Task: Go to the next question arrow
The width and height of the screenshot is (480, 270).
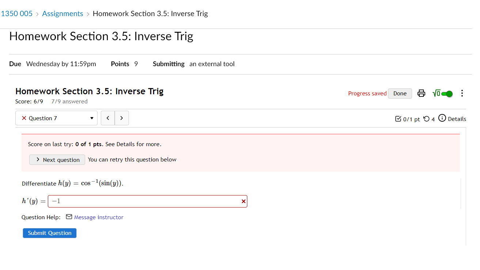Action: 122,118
